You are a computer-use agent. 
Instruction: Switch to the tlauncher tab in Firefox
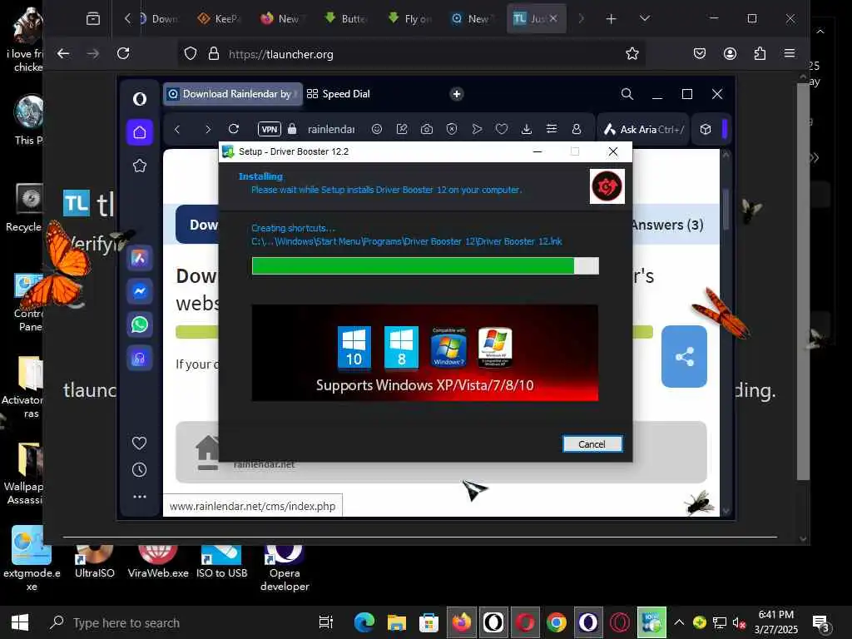(536, 18)
